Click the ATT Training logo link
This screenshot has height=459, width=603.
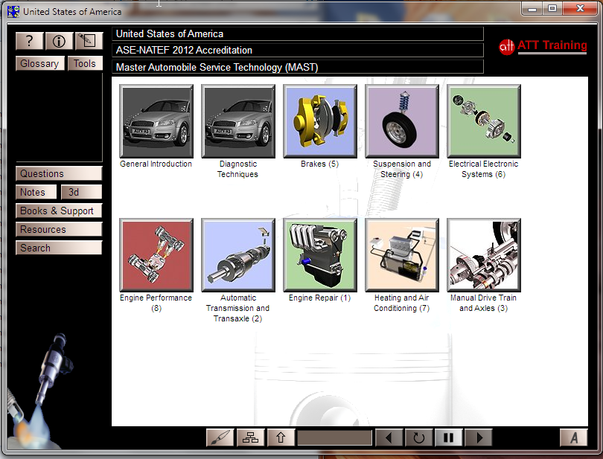point(543,47)
